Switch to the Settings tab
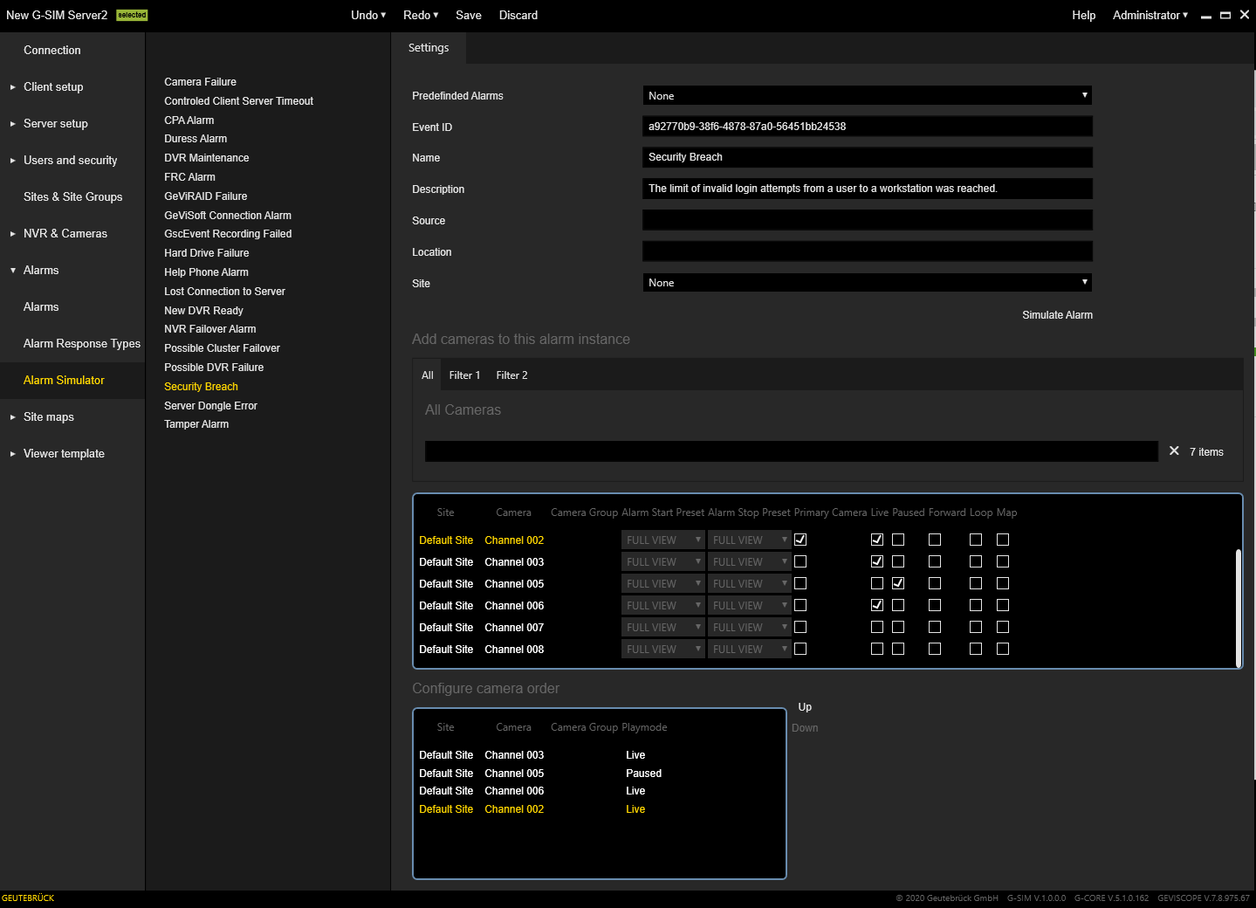The image size is (1256, 908). coord(429,48)
